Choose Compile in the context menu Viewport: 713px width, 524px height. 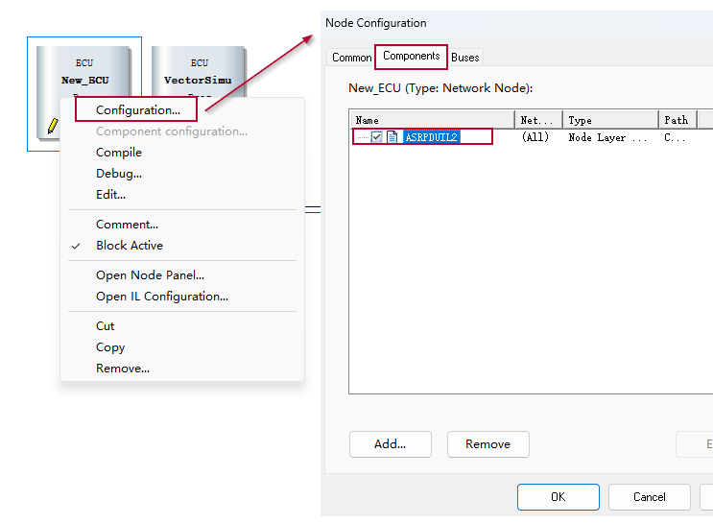pyautogui.click(x=119, y=153)
